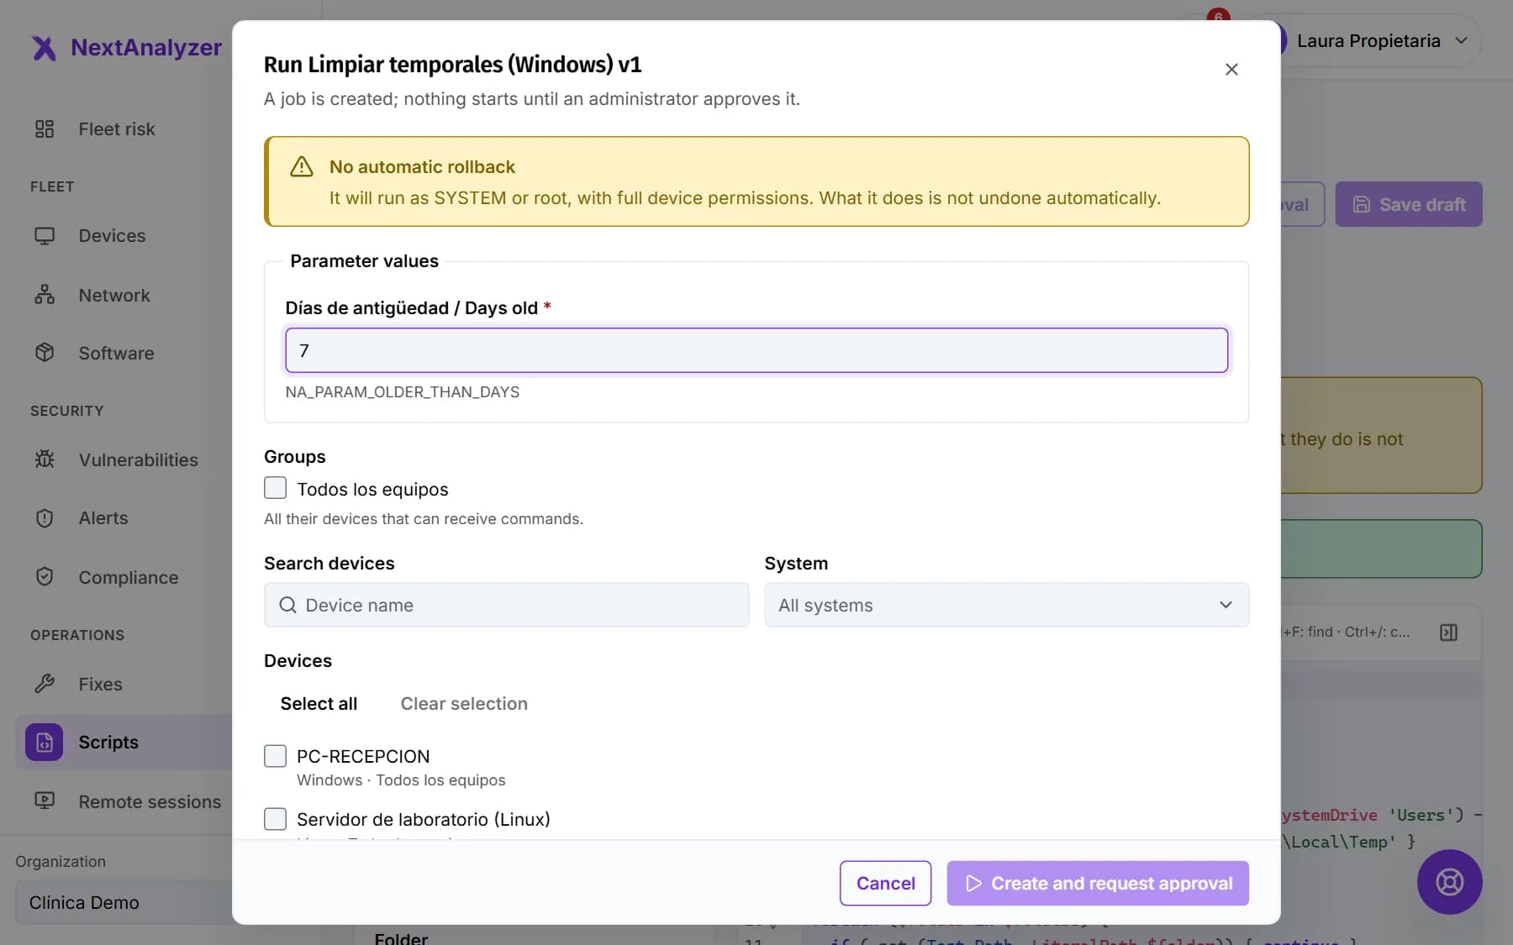Tick the PC-RECEPCION device checkbox
Viewport: 1513px width, 945px height.
click(x=275, y=756)
